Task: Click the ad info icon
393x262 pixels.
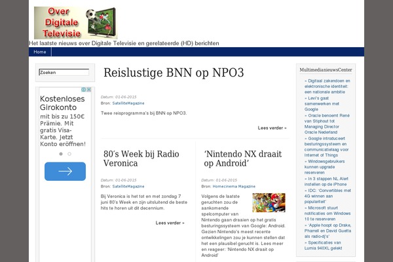Action: pos(84,90)
